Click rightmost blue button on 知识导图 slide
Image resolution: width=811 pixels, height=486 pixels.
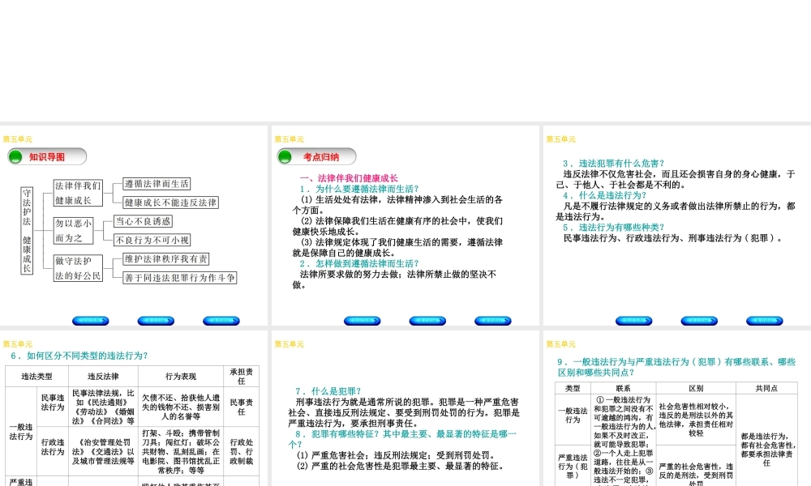(221, 321)
